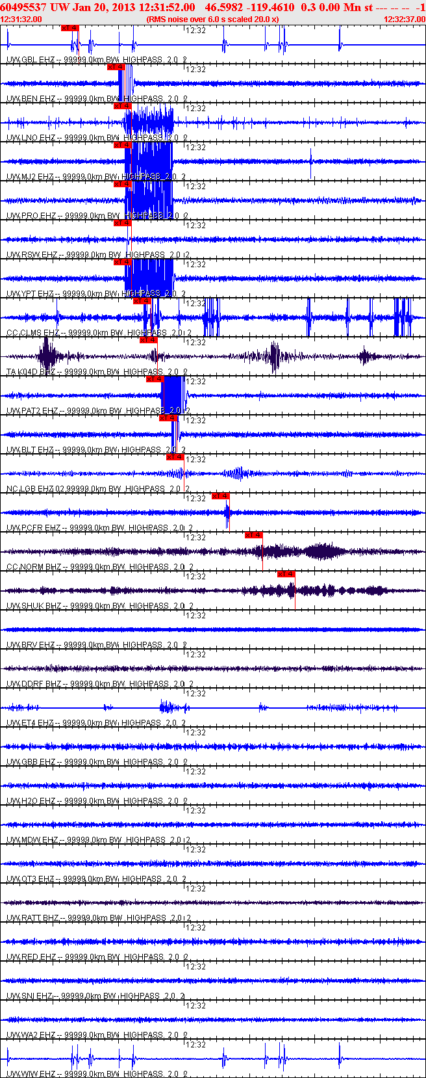Select the UW.LNO EHZ channel label
The image size is (426, 1078).
click(x=31, y=138)
